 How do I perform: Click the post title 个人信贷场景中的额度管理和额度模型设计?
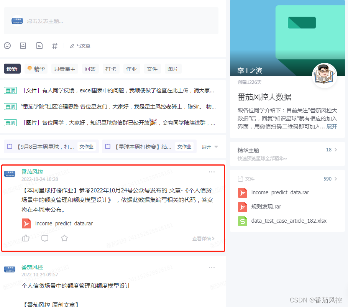tap(76, 286)
